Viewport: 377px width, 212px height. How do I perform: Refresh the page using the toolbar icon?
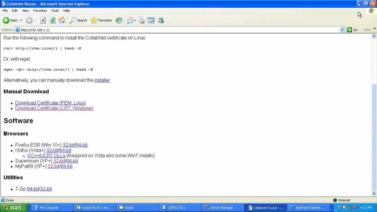(52, 20)
